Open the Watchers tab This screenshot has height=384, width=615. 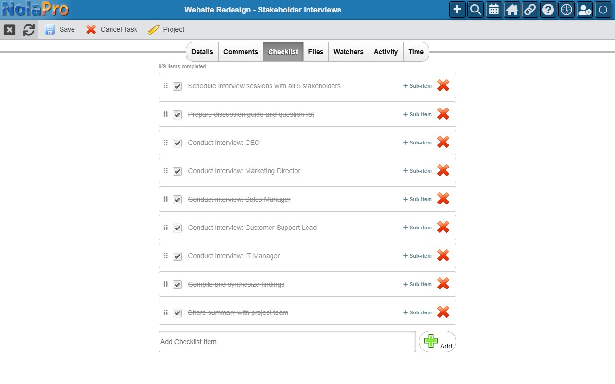348,52
